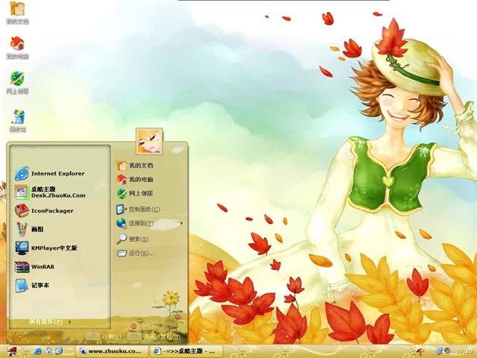
Task: Open 桌酷主题 Desk.ZhuoKu.Com in Start menu
Action: coord(50,192)
